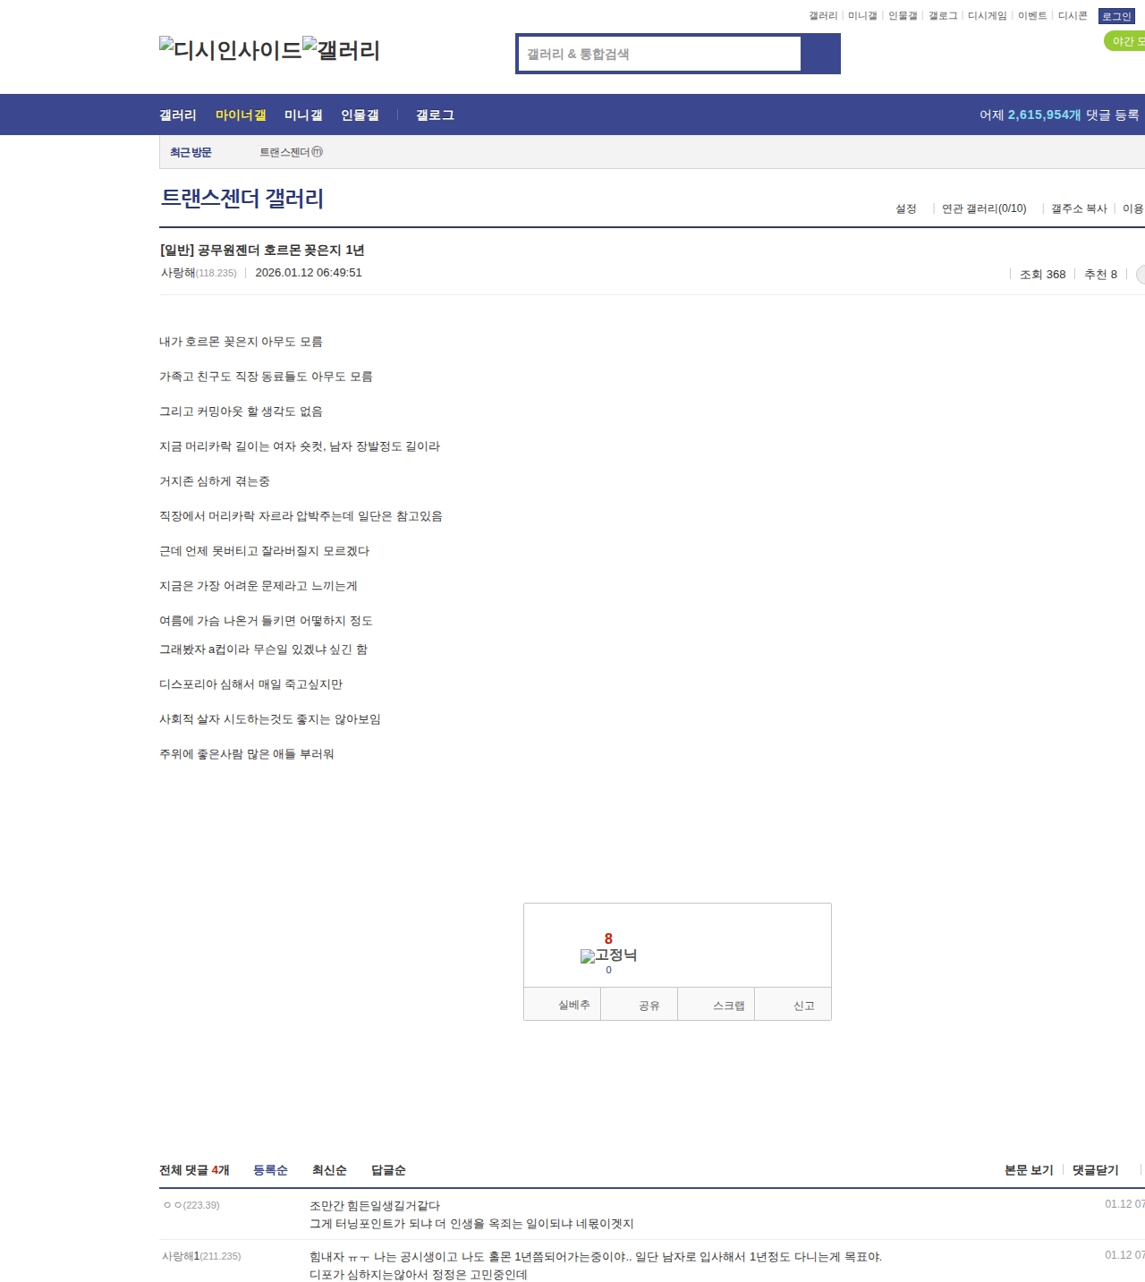Expand 연관 갤러리(0/10) list
The width and height of the screenshot is (1145, 1282).
984,208
